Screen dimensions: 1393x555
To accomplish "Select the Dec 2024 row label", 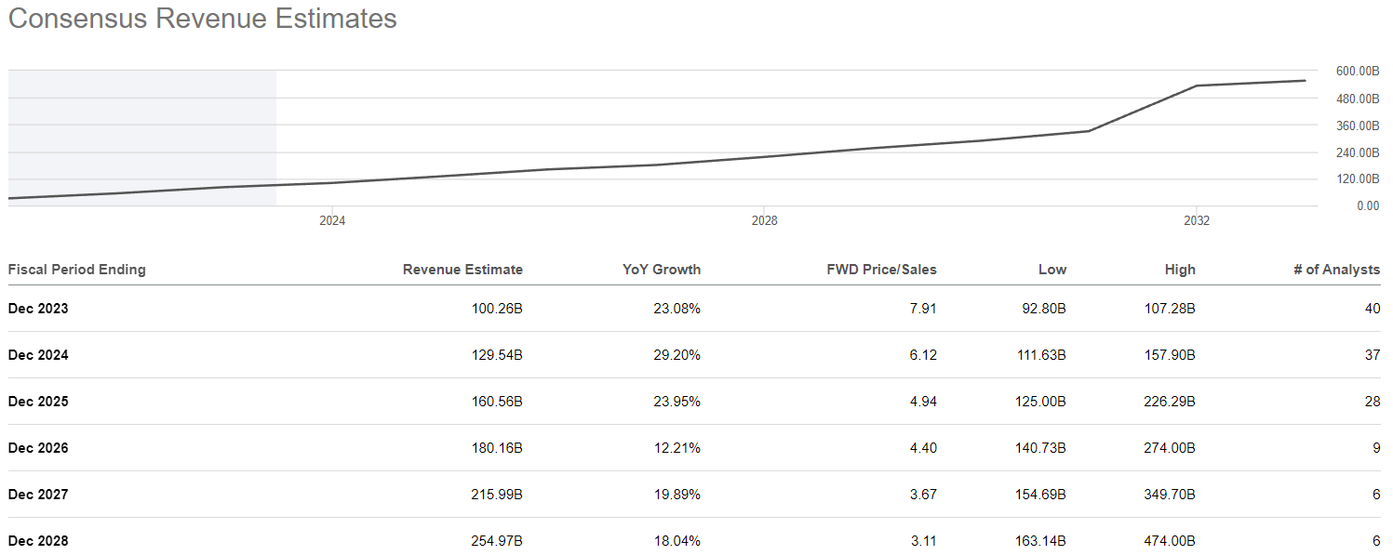I will [38, 355].
